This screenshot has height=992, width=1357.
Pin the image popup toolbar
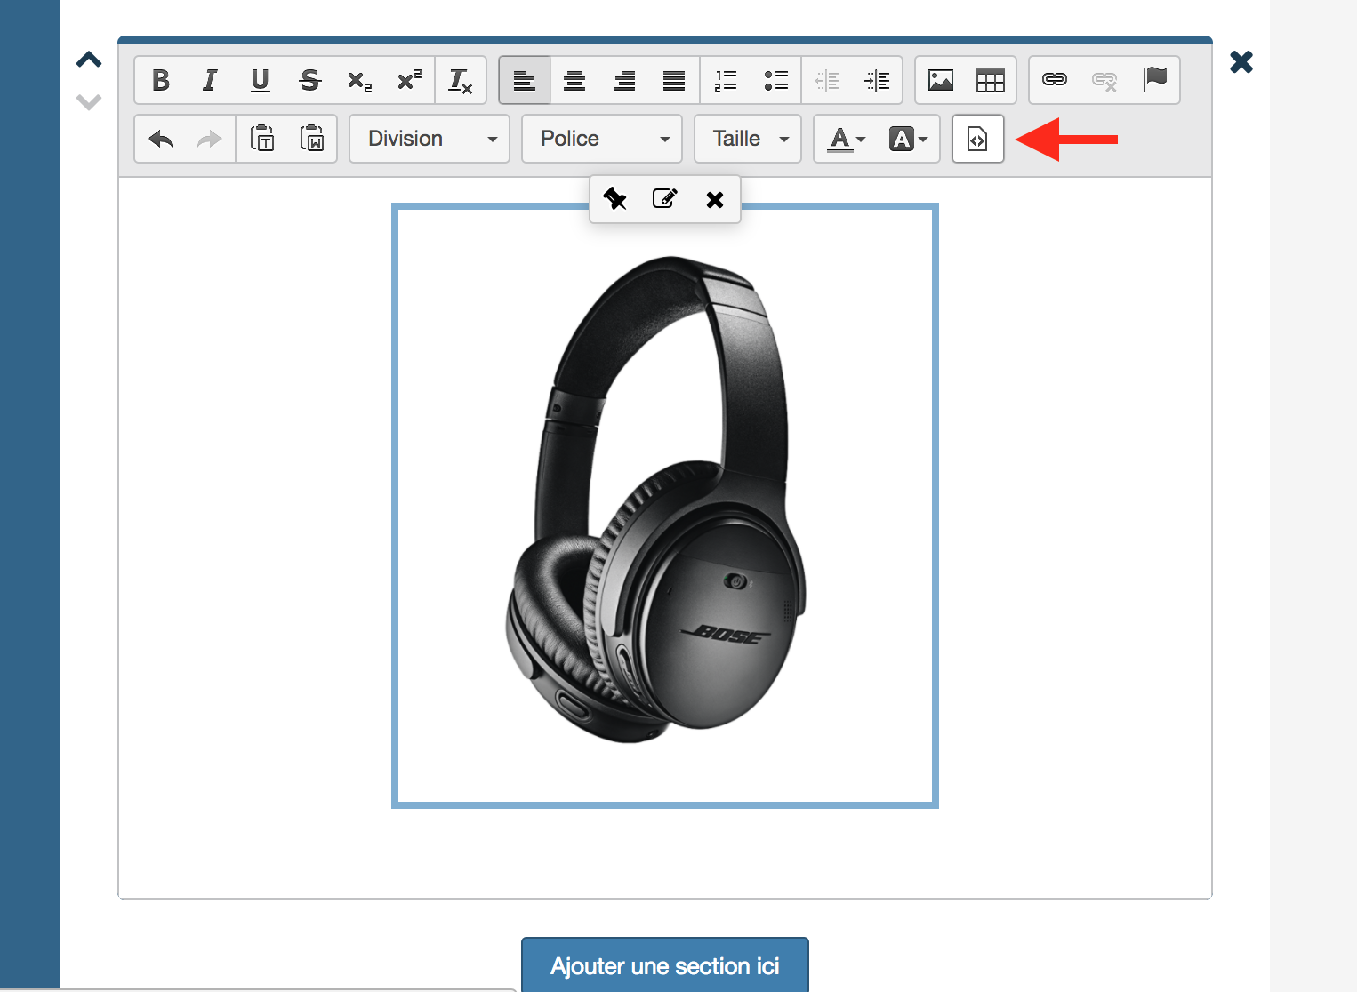615,199
